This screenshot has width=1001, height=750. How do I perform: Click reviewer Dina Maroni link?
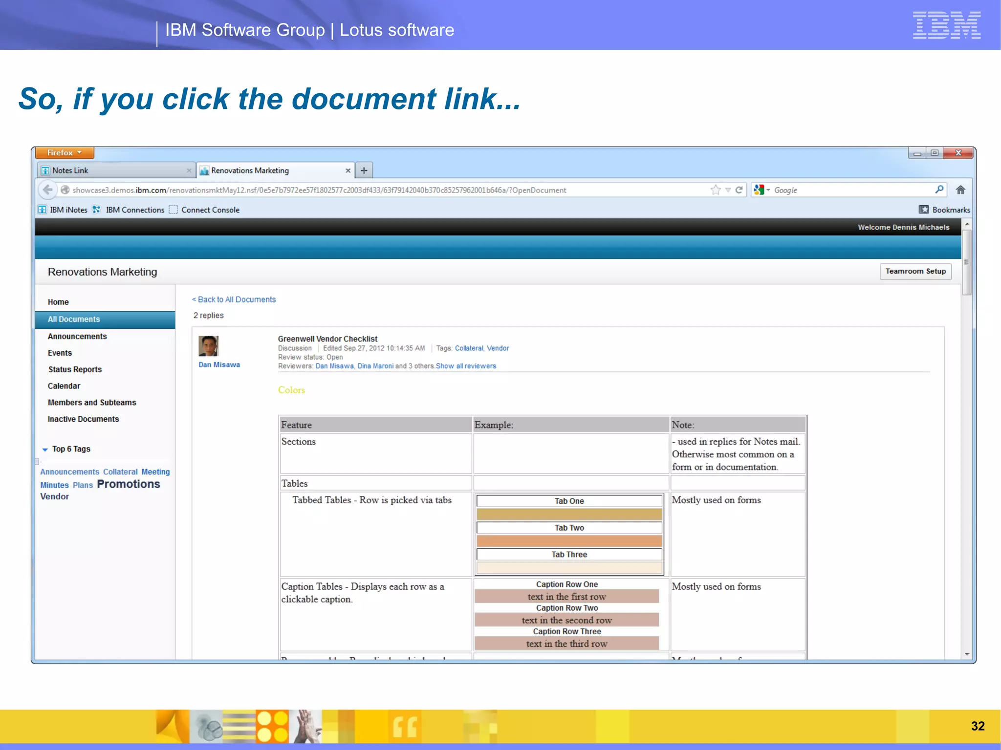[x=375, y=366]
